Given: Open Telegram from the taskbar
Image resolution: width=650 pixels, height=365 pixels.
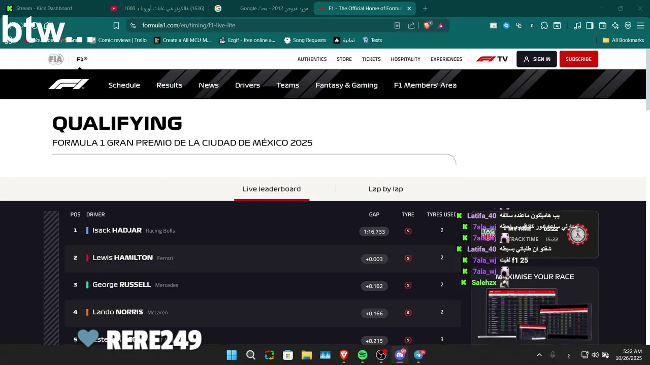Looking at the screenshot, I should pyautogui.click(x=418, y=355).
